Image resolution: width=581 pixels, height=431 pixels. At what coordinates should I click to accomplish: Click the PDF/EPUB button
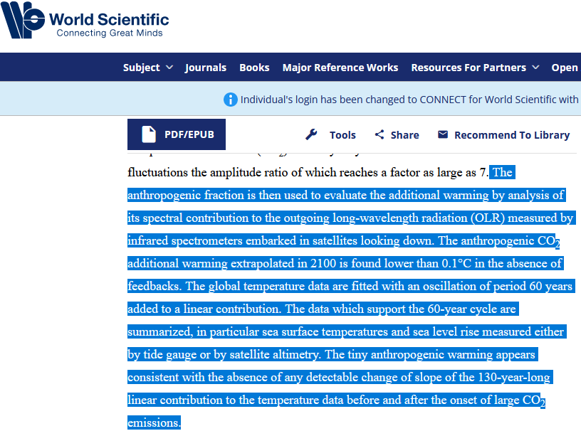pyautogui.click(x=177, y=134)
